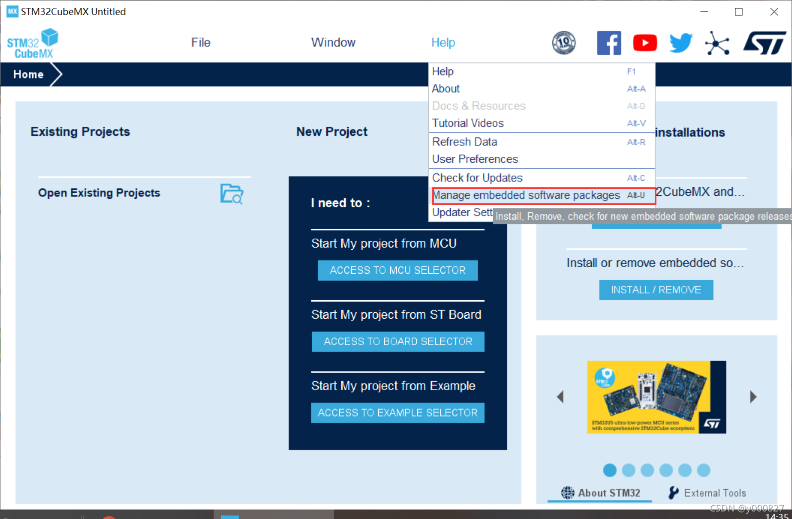Click the STM32CubeMX logo icon

pos(33,43)
